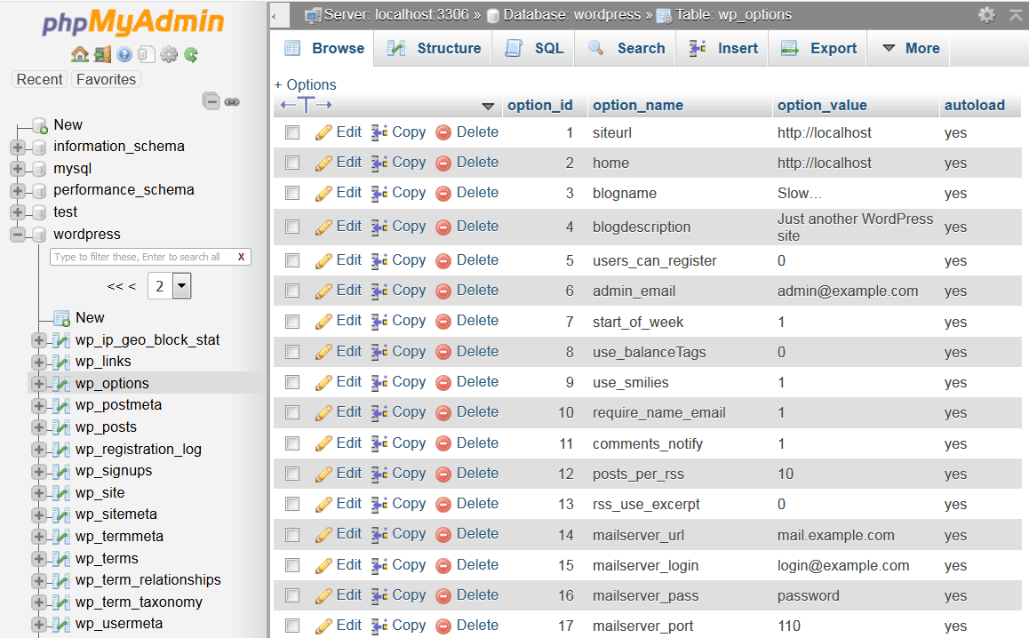Expand the wp_usermeta table node
1029x638 pixels.
pos(39,624)
